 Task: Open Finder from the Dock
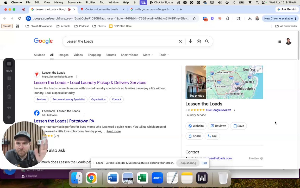[77, 178]
